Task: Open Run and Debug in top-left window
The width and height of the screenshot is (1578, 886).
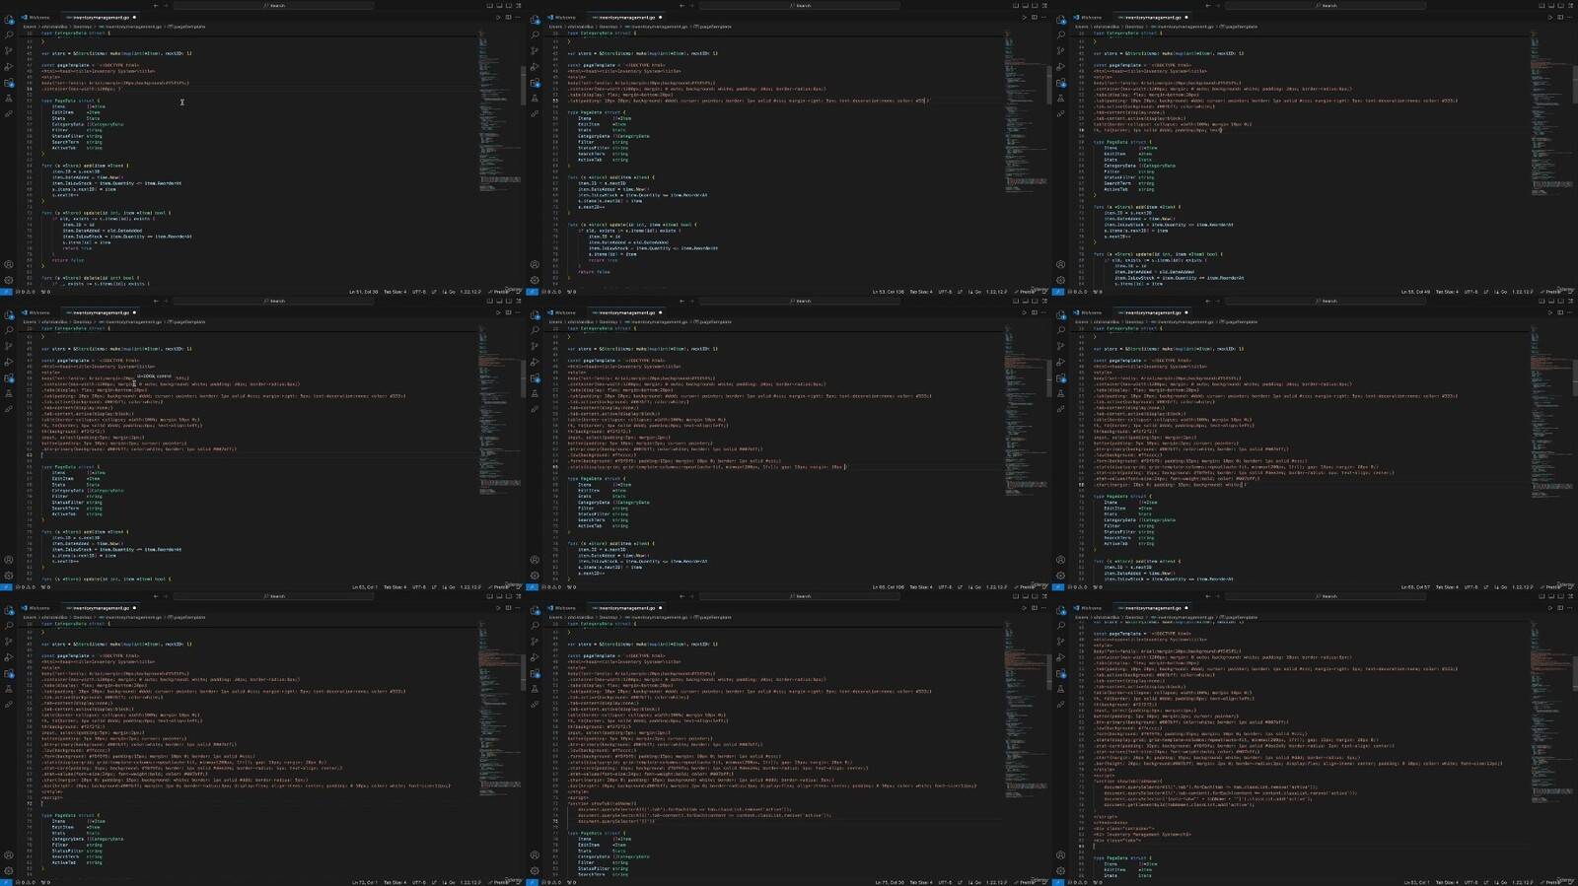Action: [9, 67]
